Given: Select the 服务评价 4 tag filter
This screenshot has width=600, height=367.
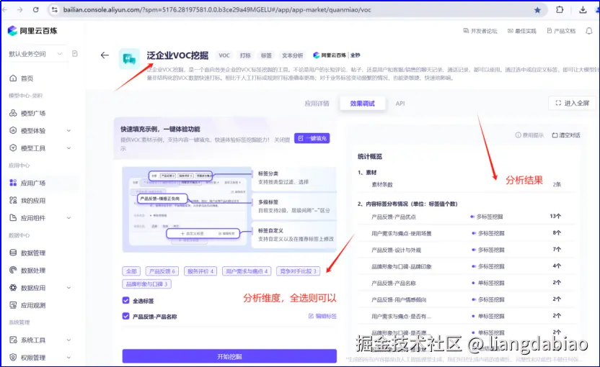Looking at the screenshot, I should 200,271.
